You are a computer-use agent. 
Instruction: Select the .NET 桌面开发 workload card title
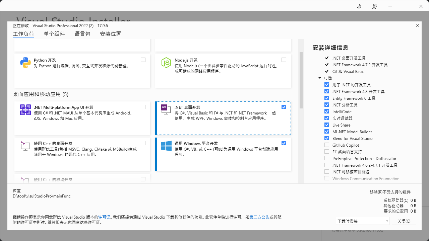(187, 107)
